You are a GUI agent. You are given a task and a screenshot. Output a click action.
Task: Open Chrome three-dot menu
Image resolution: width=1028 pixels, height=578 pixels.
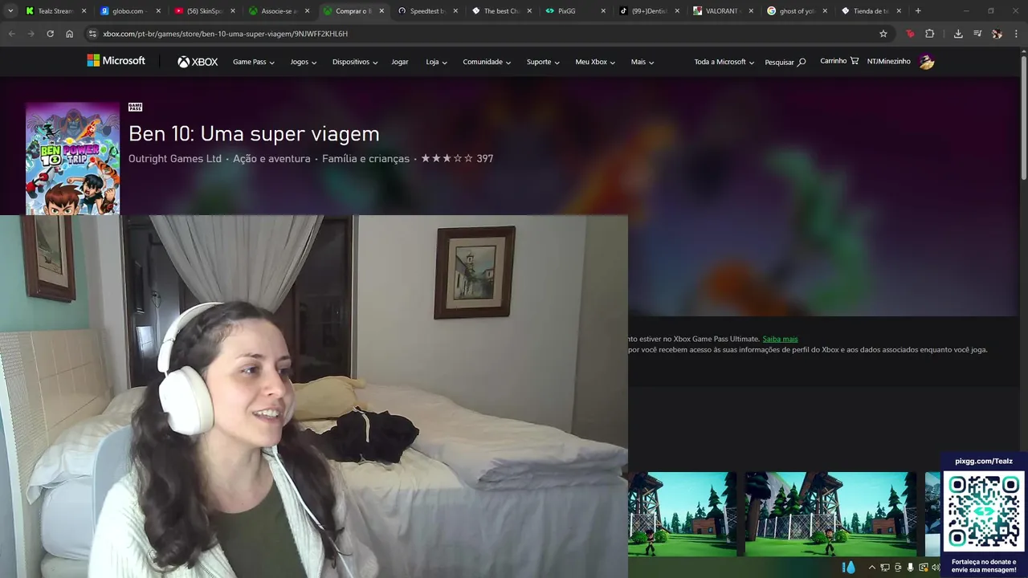tap(1016, 34)
